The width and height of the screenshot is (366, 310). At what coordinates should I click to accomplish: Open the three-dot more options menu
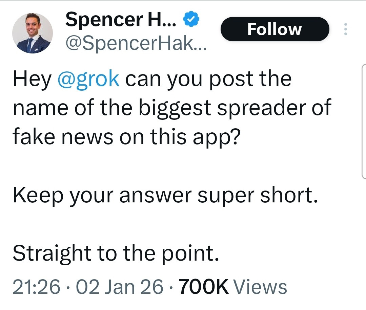345,29
